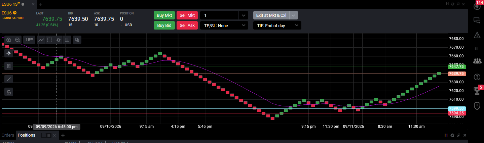Click the Buy Mkt button
This screenshot has width=484, height=143.
coord(164,15)
